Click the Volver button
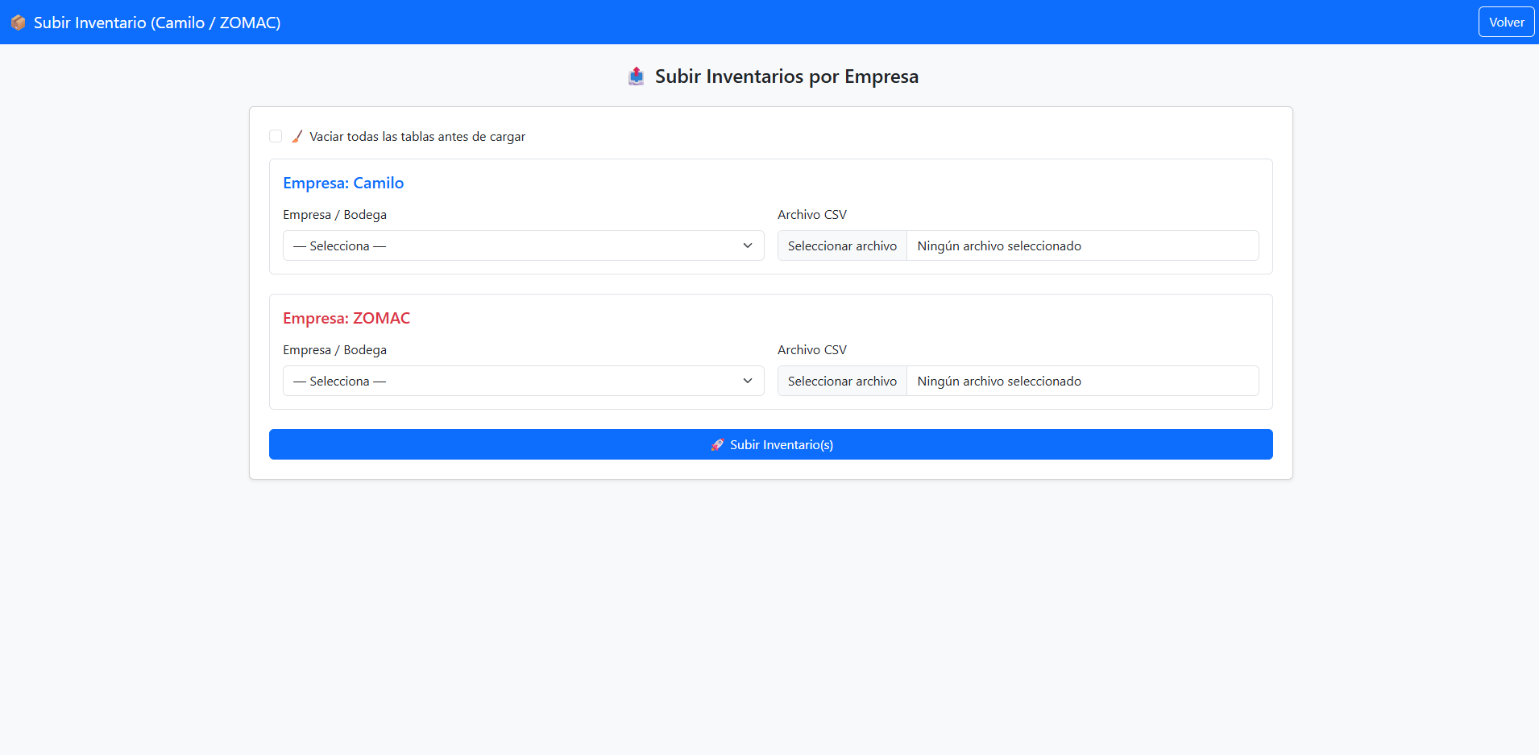This screenshot has height=755, width=1539. [x=1505, y=23]
